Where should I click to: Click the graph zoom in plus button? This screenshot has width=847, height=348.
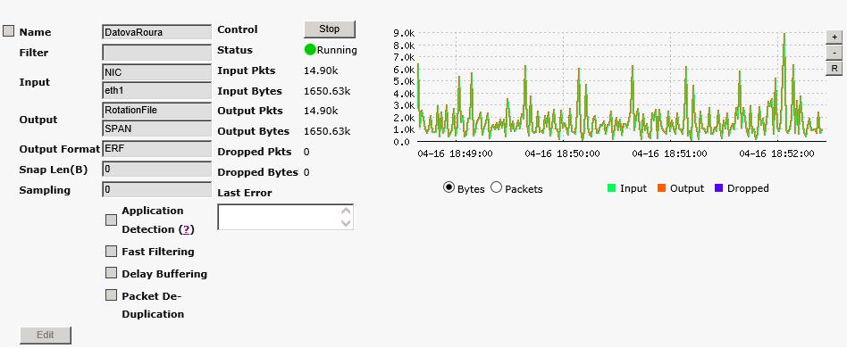(834, 37)
